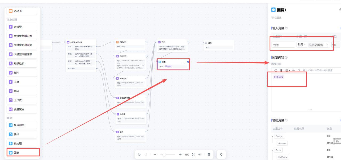This screenshot has width=341, height=160.
Task: Open the 汇总.Output reference dropdown
Action: click(319, 45)
